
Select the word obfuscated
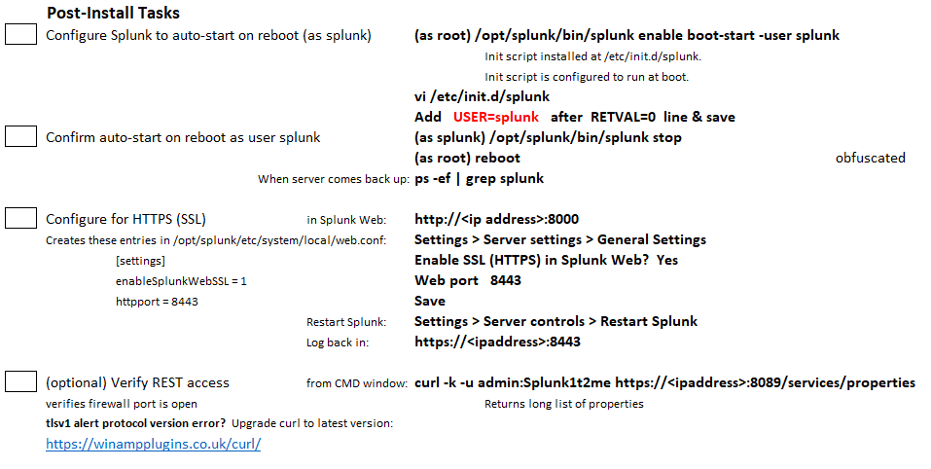(870, 158)
